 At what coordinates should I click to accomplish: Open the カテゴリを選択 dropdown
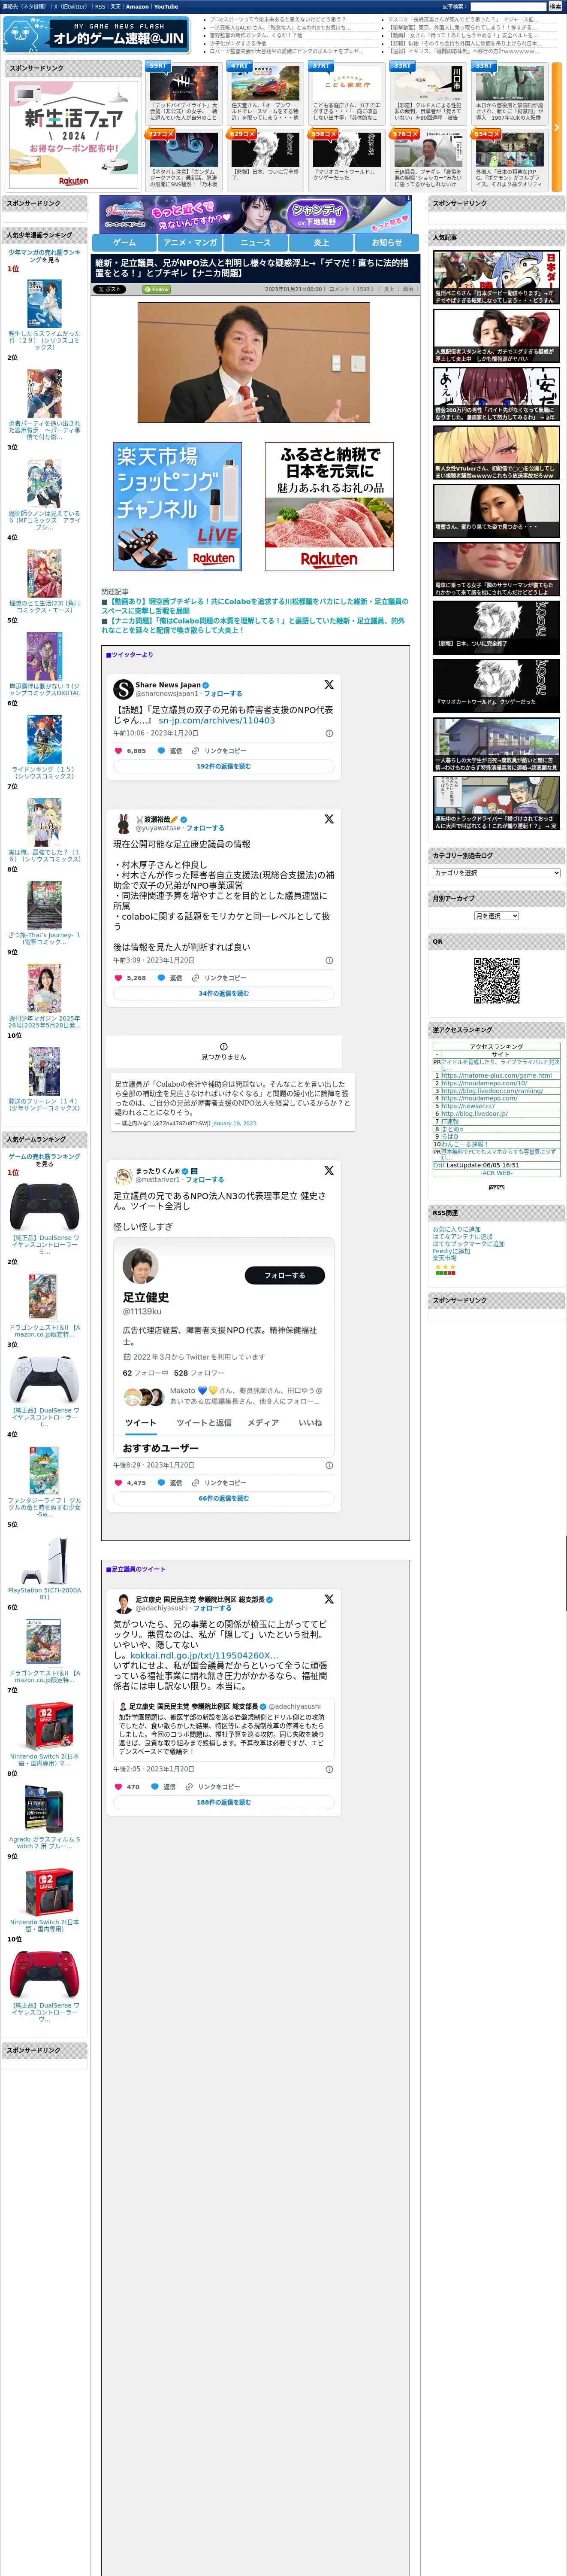496,873
